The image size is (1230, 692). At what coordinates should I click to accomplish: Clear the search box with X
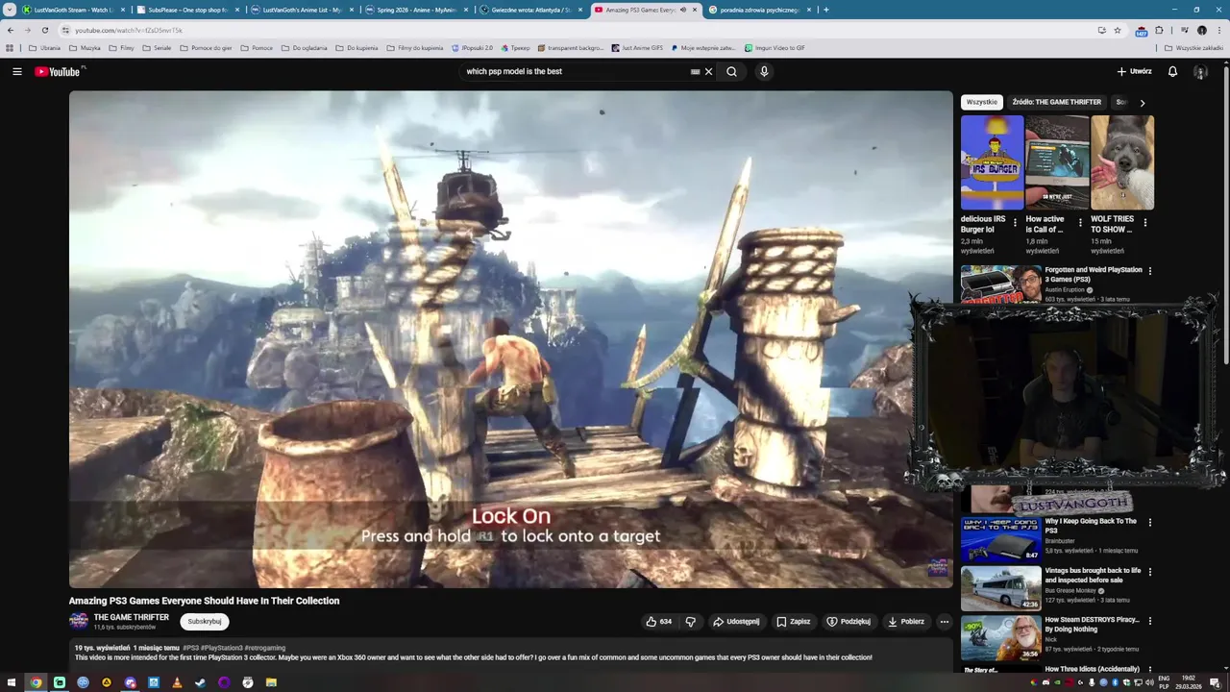(708, 71)
